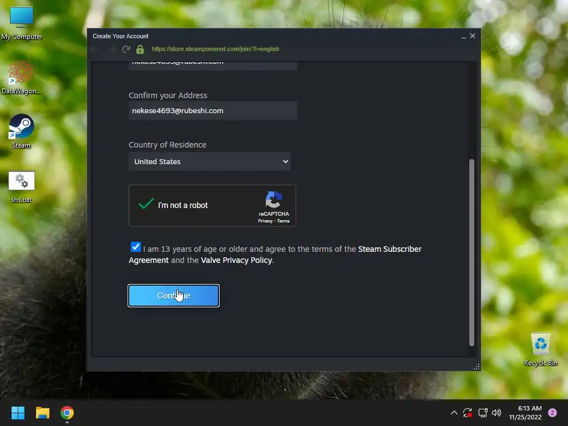The image size is (568, 426).
Task: Open the network tray icon
Action: [x=483, y=413]
